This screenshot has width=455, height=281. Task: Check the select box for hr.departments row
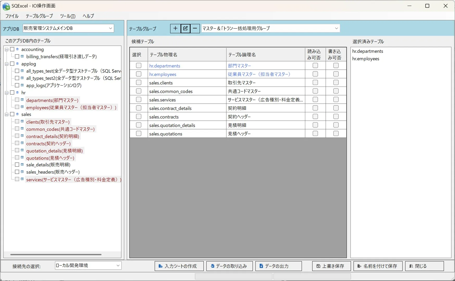coord(139,66)
